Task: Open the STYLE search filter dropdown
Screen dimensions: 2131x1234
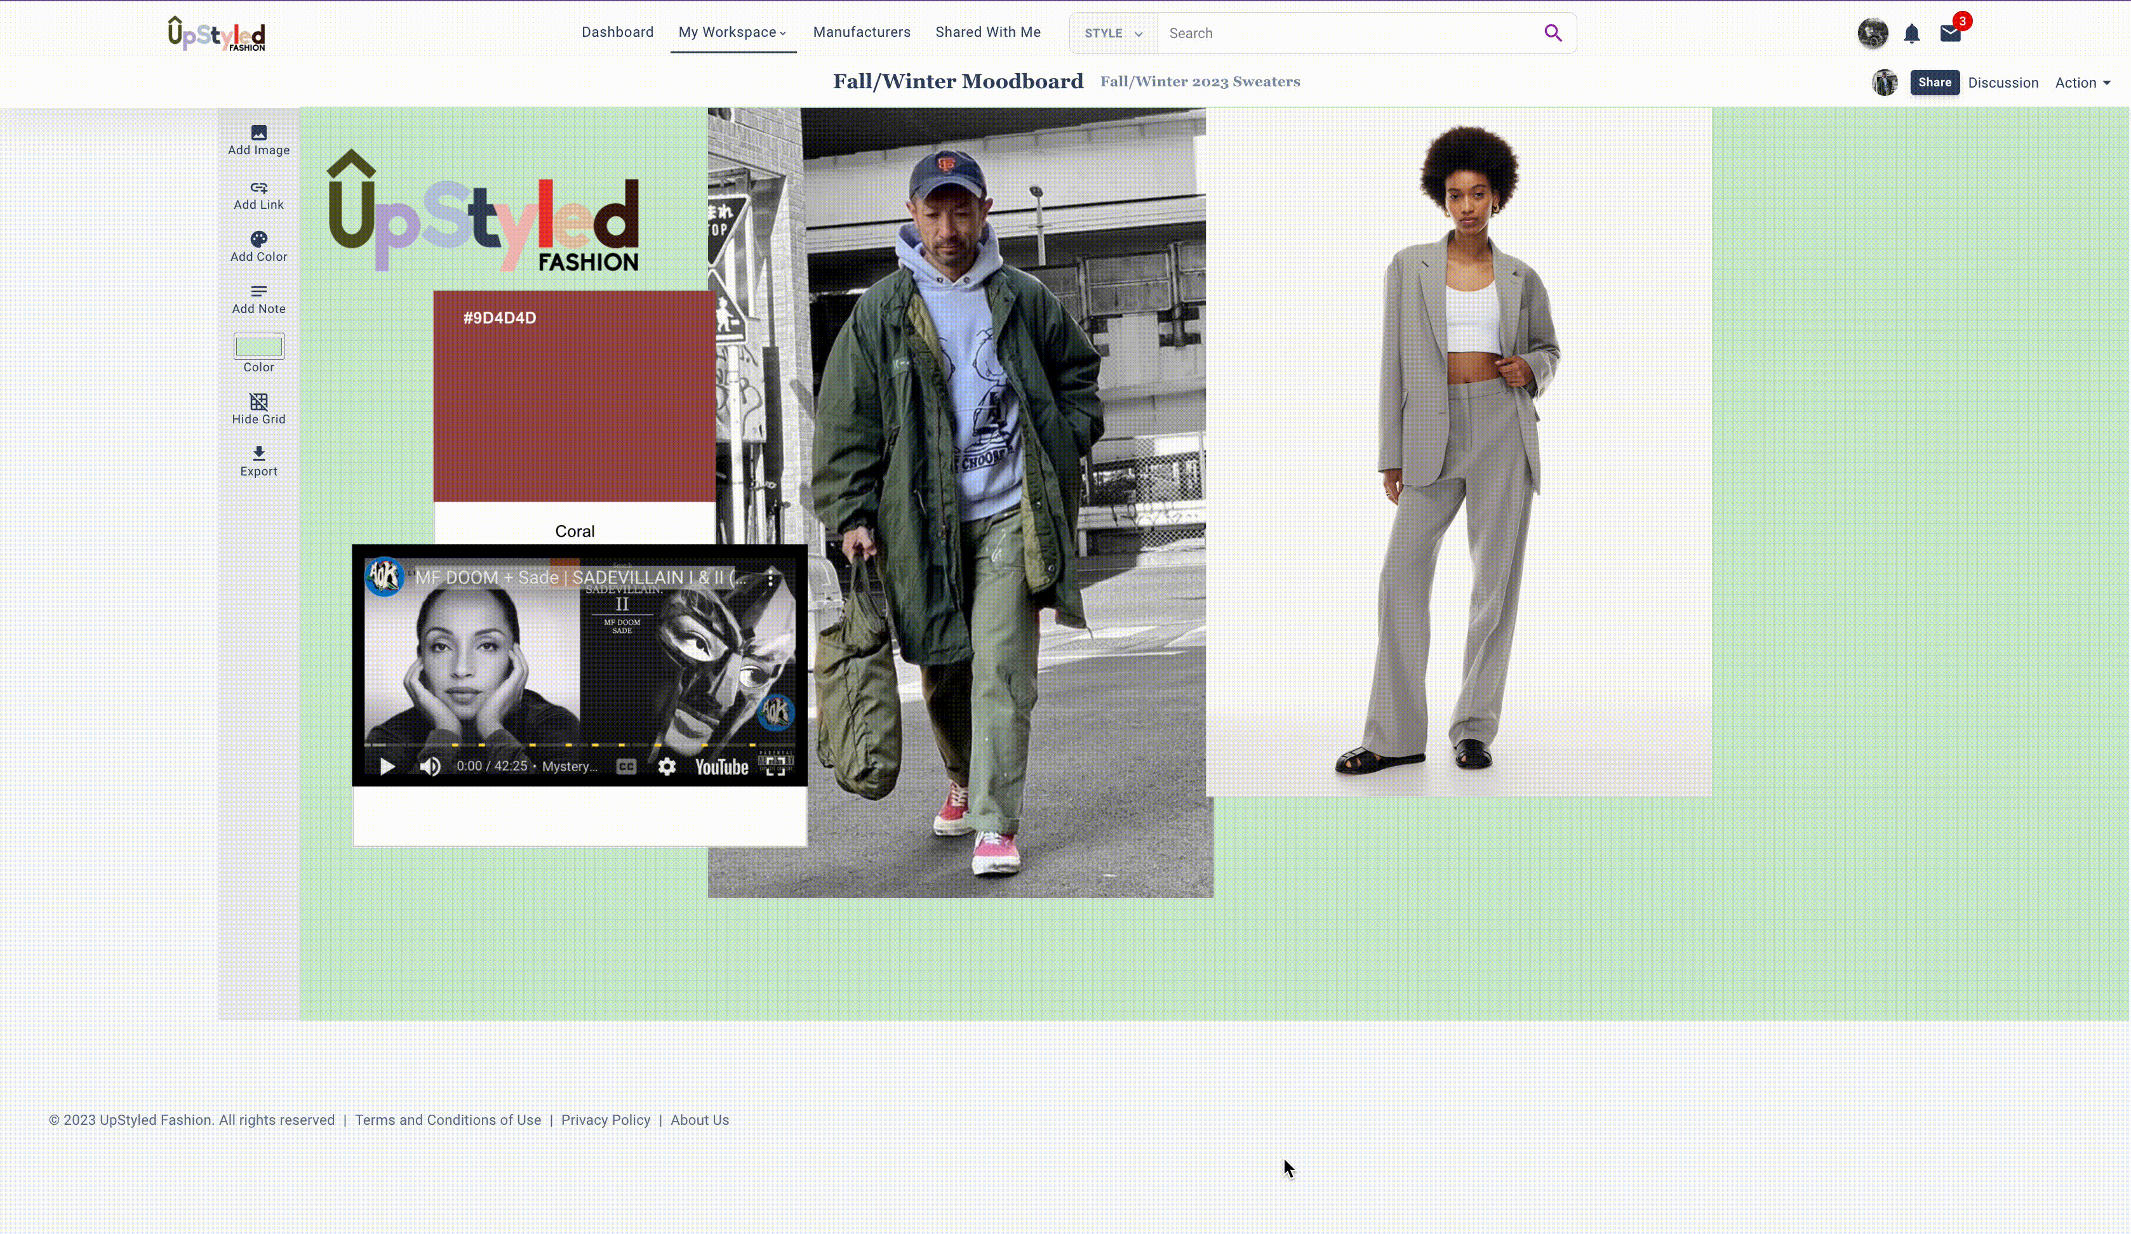Action: click(x=1113, y=34)
